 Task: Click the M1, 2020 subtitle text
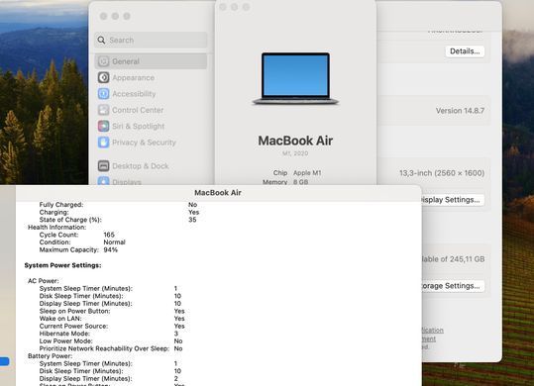295,153
